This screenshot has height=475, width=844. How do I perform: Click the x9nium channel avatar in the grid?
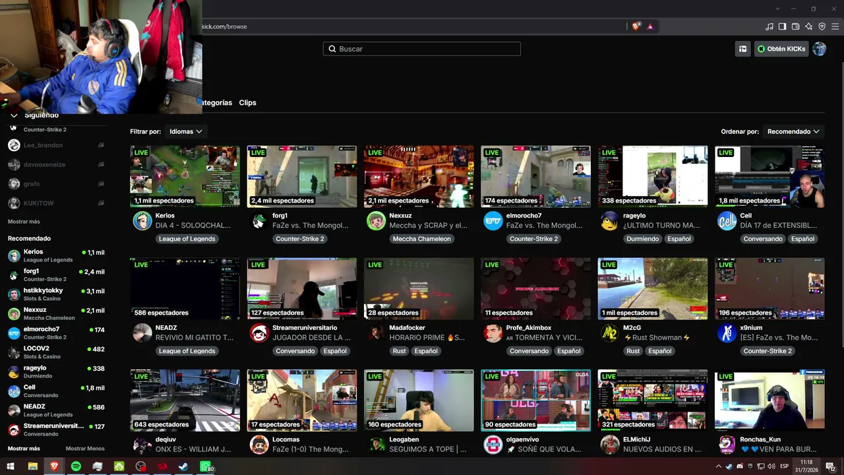coord(727,333)
